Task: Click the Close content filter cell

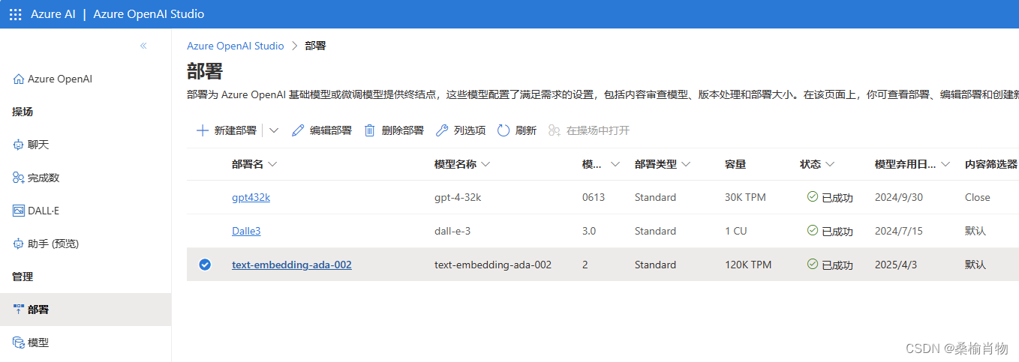Action: (978, 197)
